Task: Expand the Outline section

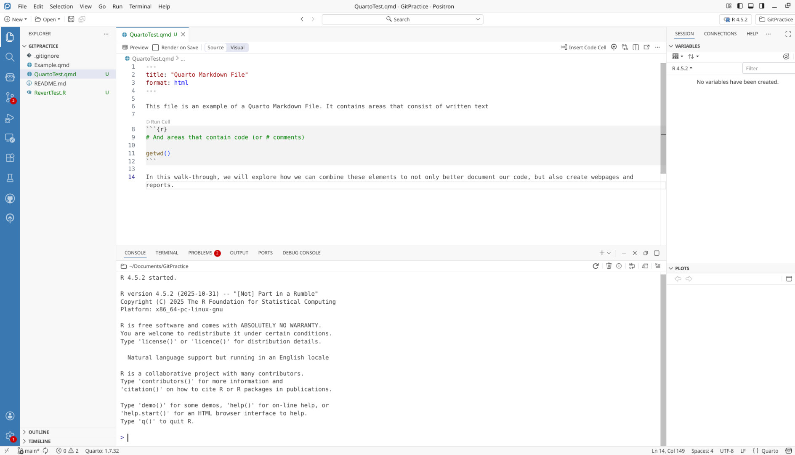Action: [39, 432]
